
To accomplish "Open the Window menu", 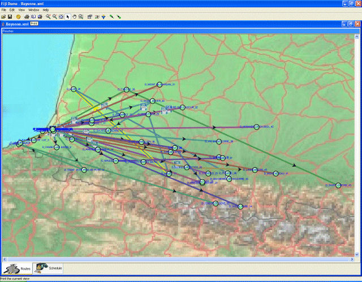I will (34, 10).
